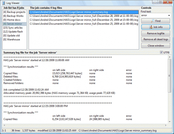Click the horizontal scrollbar's left arrow

click(x=4, y=125)
